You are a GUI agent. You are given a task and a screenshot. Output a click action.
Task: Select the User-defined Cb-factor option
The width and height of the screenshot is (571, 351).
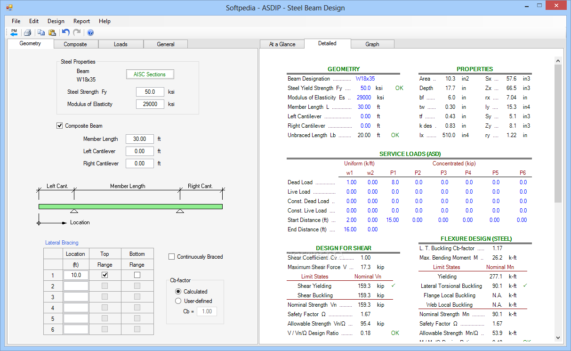pos(178,301)
